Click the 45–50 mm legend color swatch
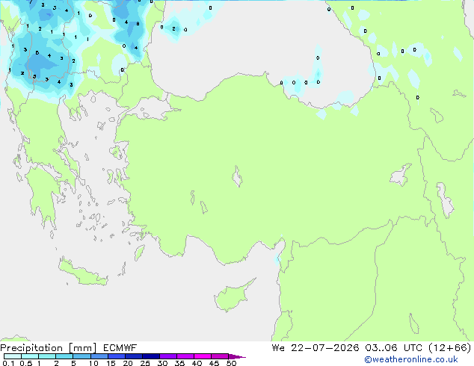 click(x=220, y=356)
